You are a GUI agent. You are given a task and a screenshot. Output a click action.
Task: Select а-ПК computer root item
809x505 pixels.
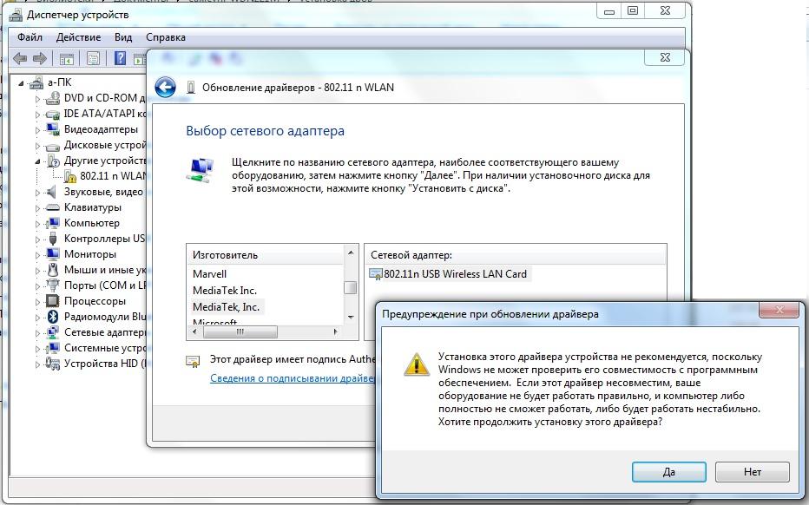point(60,82)
